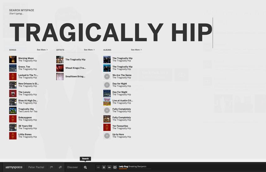Open Up to Here album title
Image resolution: width=266 pixels, height=172 pixels.
118,134
